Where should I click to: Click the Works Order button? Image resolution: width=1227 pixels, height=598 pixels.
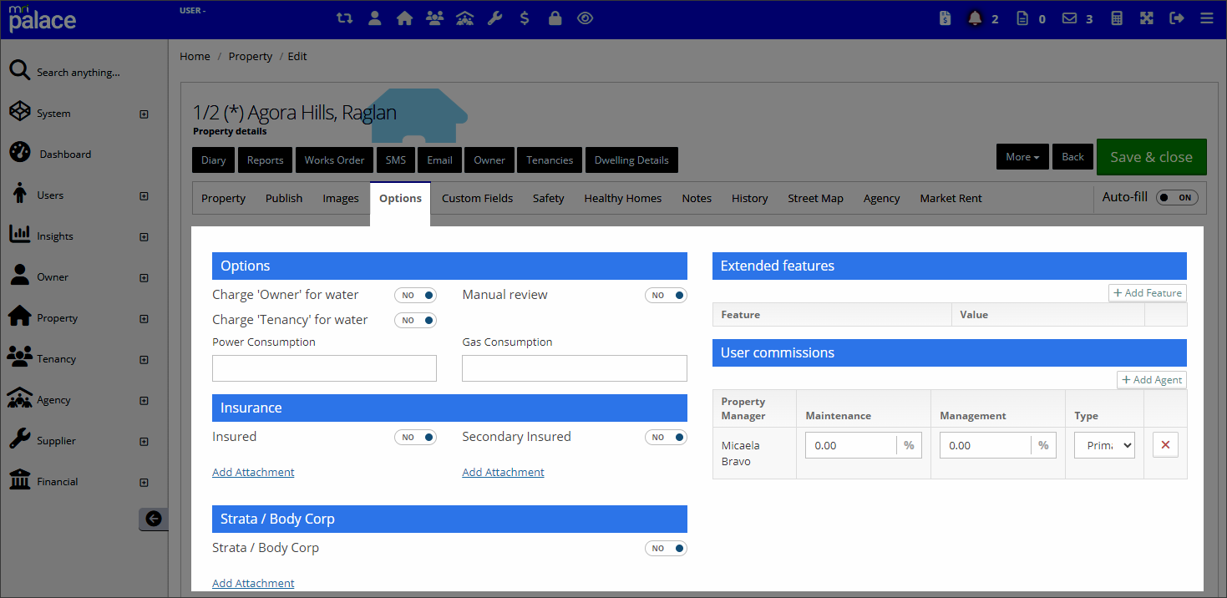coord(334,160)
